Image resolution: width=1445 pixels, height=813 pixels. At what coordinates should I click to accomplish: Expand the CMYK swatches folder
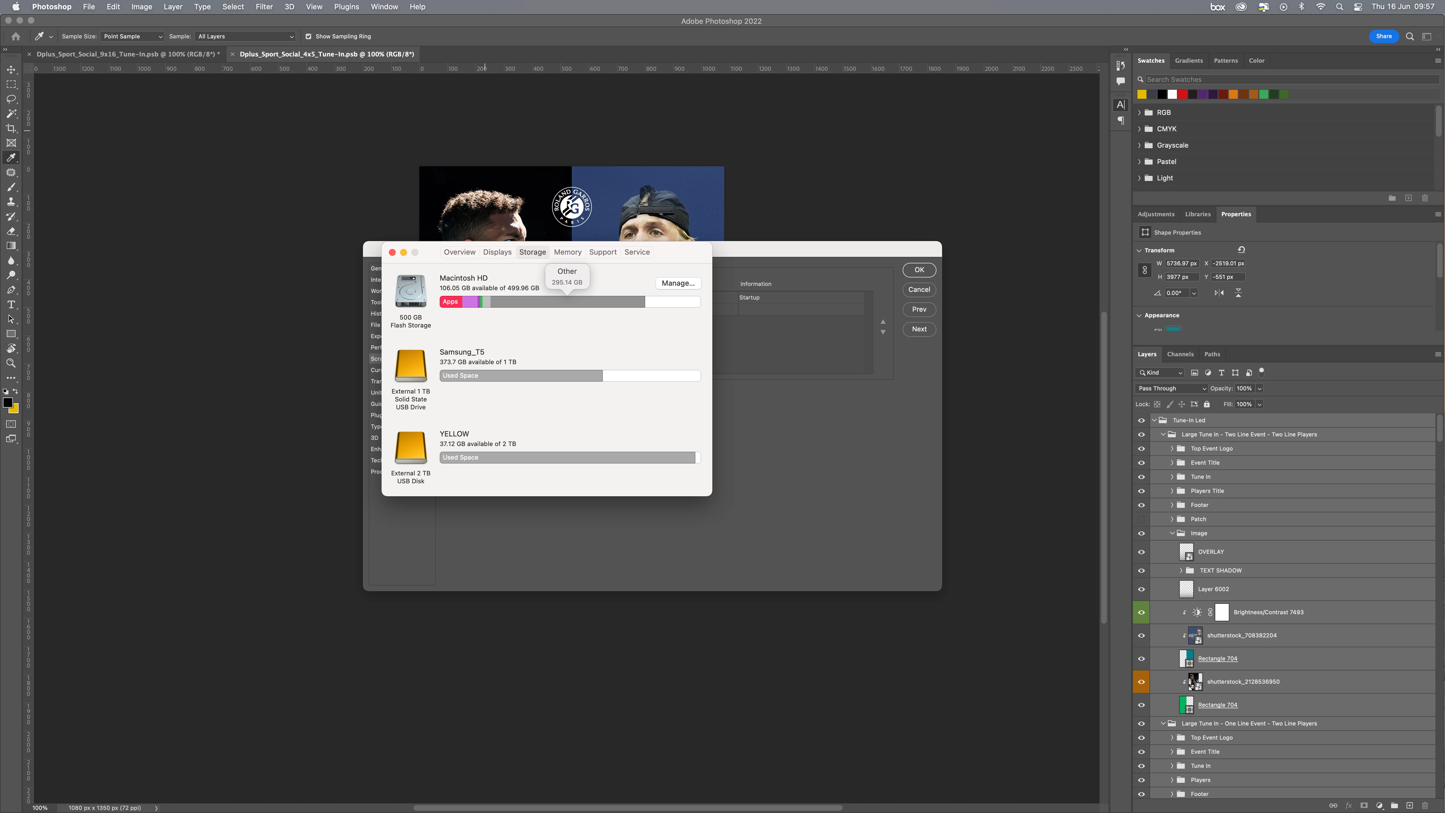1139,129
